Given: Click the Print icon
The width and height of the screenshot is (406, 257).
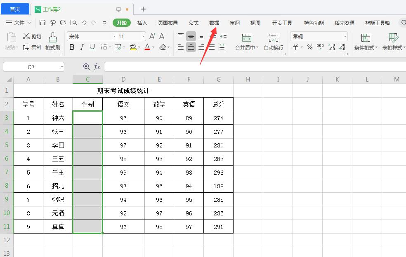Looking at the screenshot, I should (64, 23).
